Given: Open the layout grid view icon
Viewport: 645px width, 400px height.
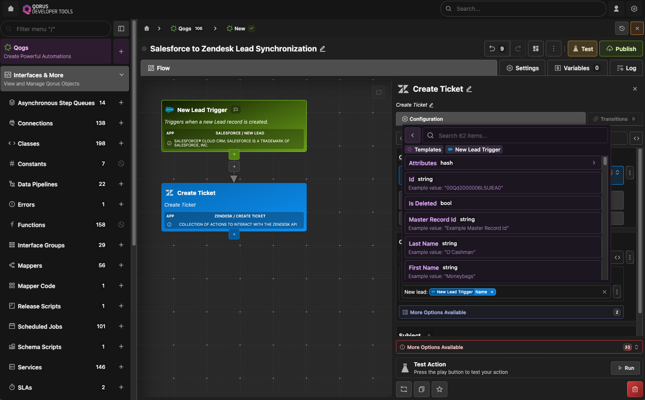Looking at the screenshot, I should 536,49.
